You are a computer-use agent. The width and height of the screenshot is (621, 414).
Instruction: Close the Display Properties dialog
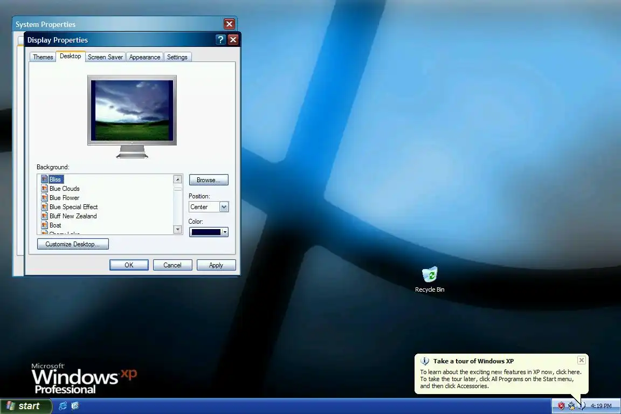point(233,39)
